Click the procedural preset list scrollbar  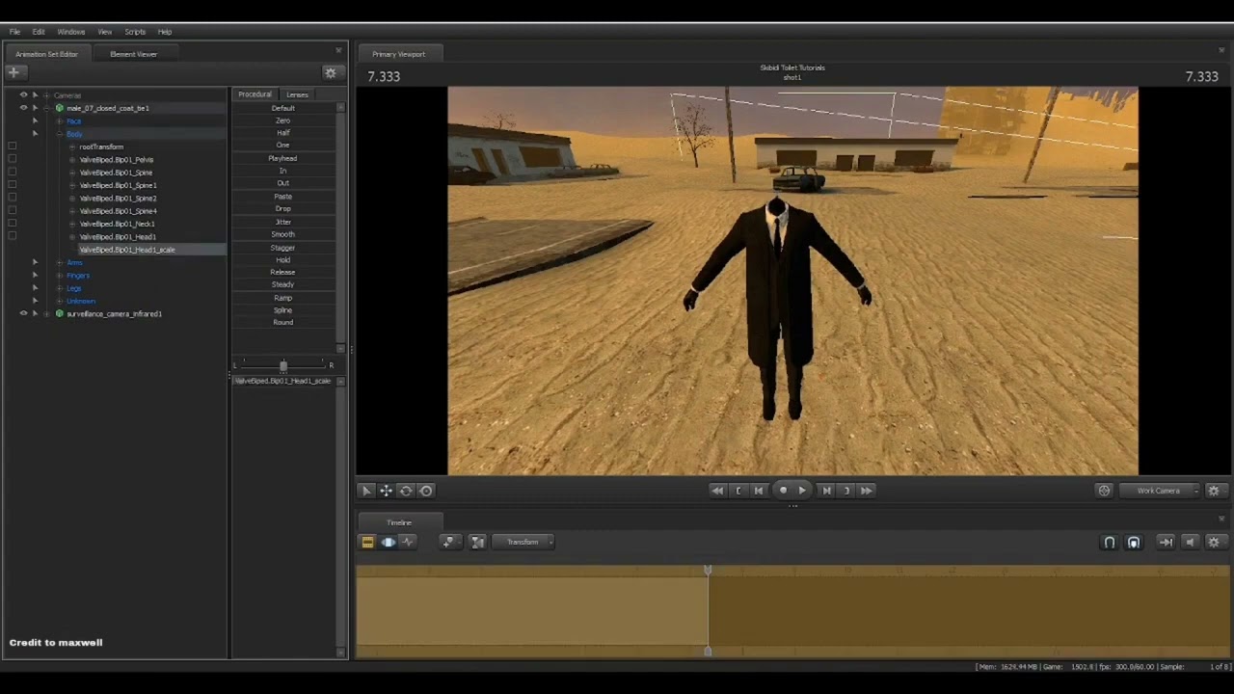(340, 227)
